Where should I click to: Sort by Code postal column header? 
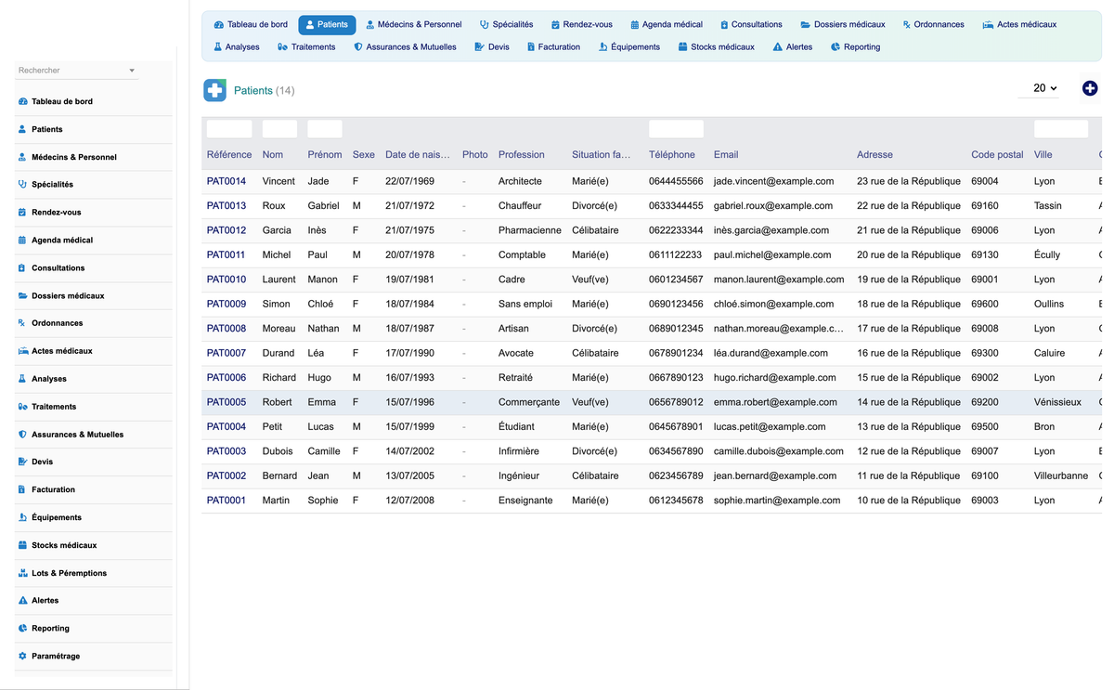[997, 155]
